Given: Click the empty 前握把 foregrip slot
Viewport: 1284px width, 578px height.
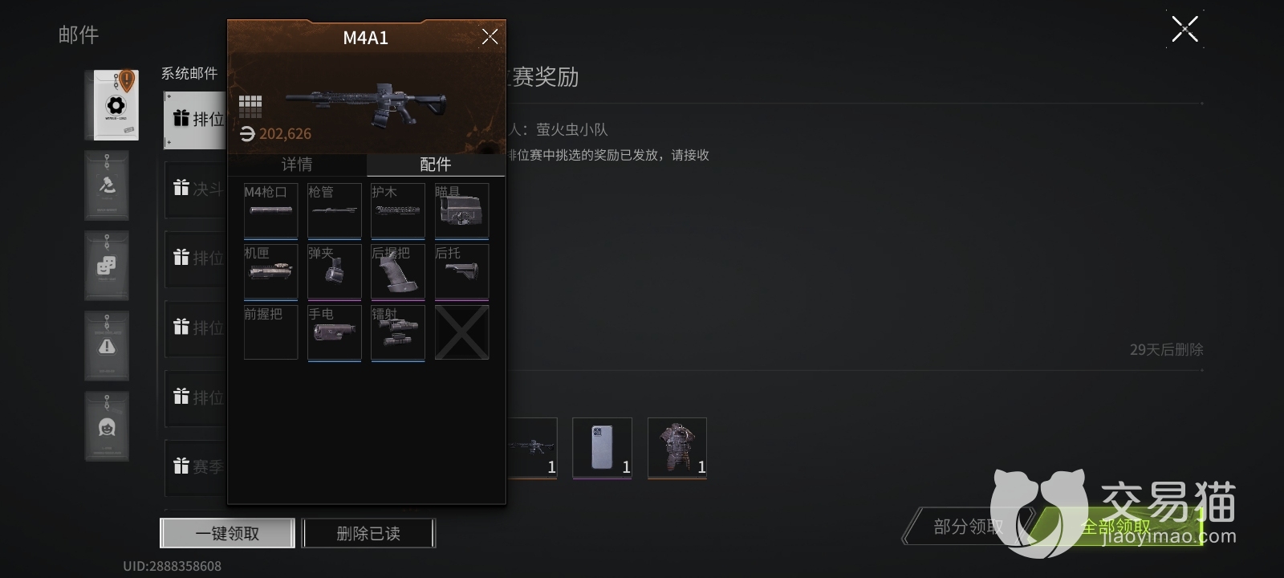Looking at the screenshot, I should click(270, 332).
